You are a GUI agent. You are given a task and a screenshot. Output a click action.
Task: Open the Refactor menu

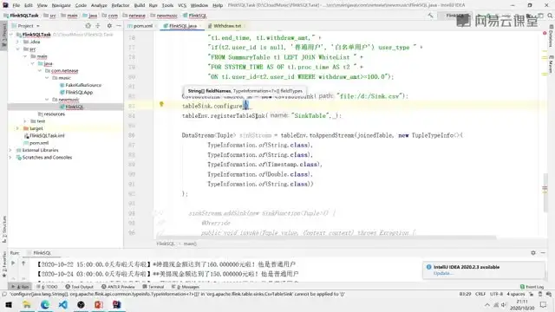tap(121, 5)
